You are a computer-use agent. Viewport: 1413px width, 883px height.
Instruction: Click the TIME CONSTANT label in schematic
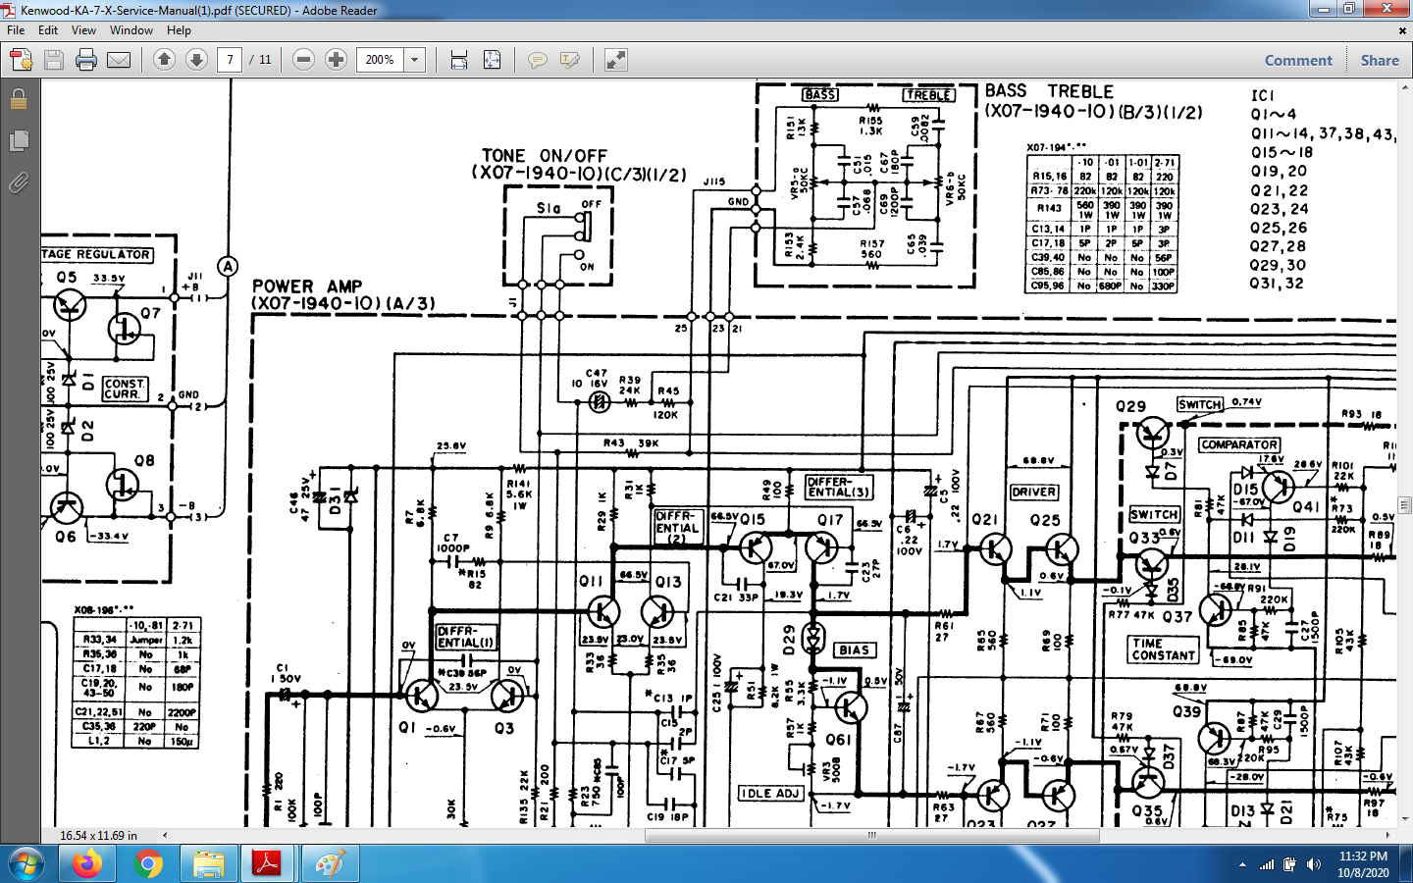click(x=1164, y=649)
